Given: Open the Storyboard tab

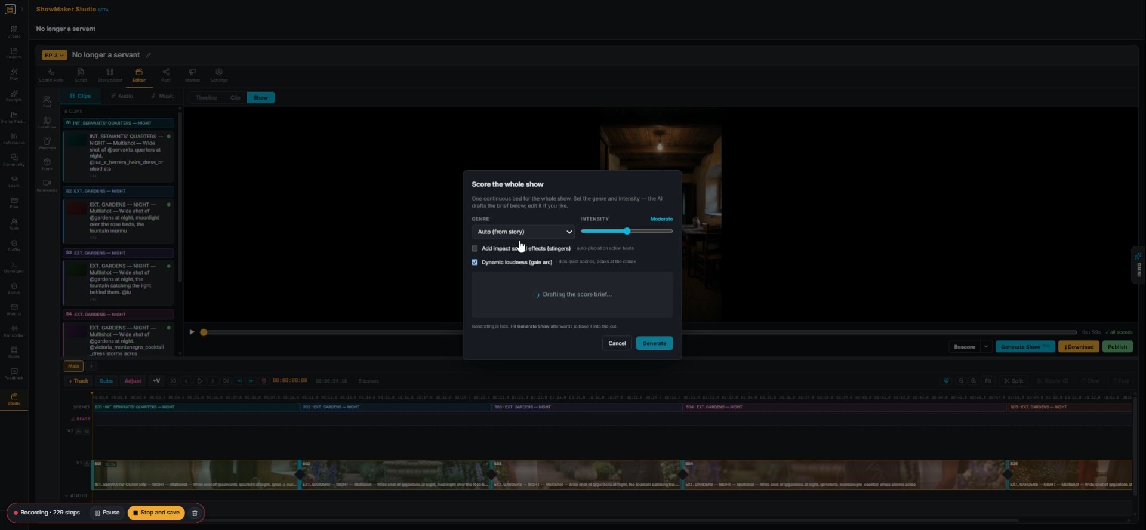Looking at the screenshot, I should coord(110,75).
